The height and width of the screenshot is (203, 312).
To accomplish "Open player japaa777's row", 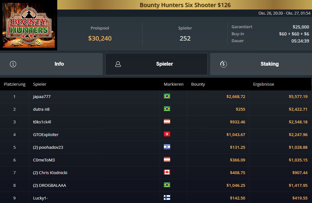I will coord(42,96).
